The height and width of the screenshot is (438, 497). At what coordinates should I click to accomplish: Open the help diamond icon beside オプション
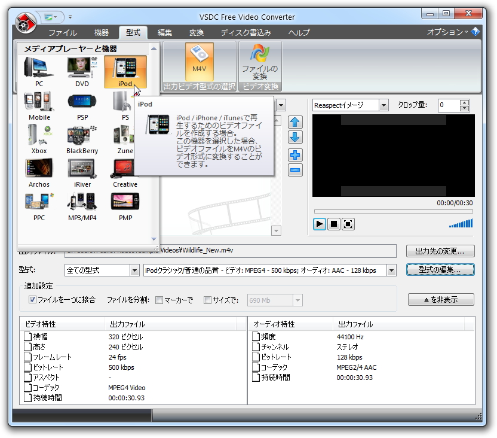pyautogui.click(x=475, y=32)
